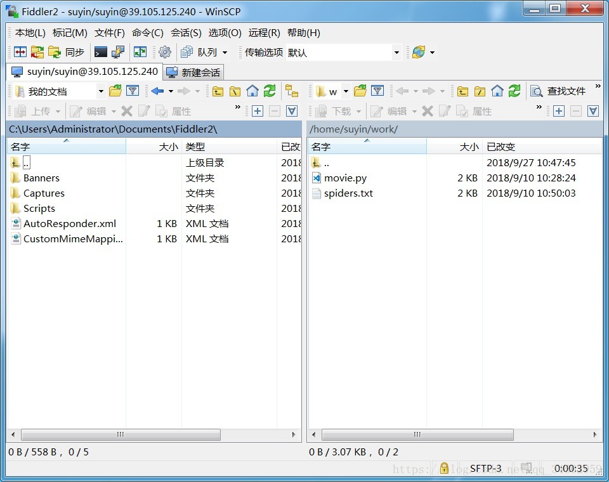Viewport: 609px width, 482px height.
Task: Click local panel invert selection icon
Action: (x=292, y=111)
